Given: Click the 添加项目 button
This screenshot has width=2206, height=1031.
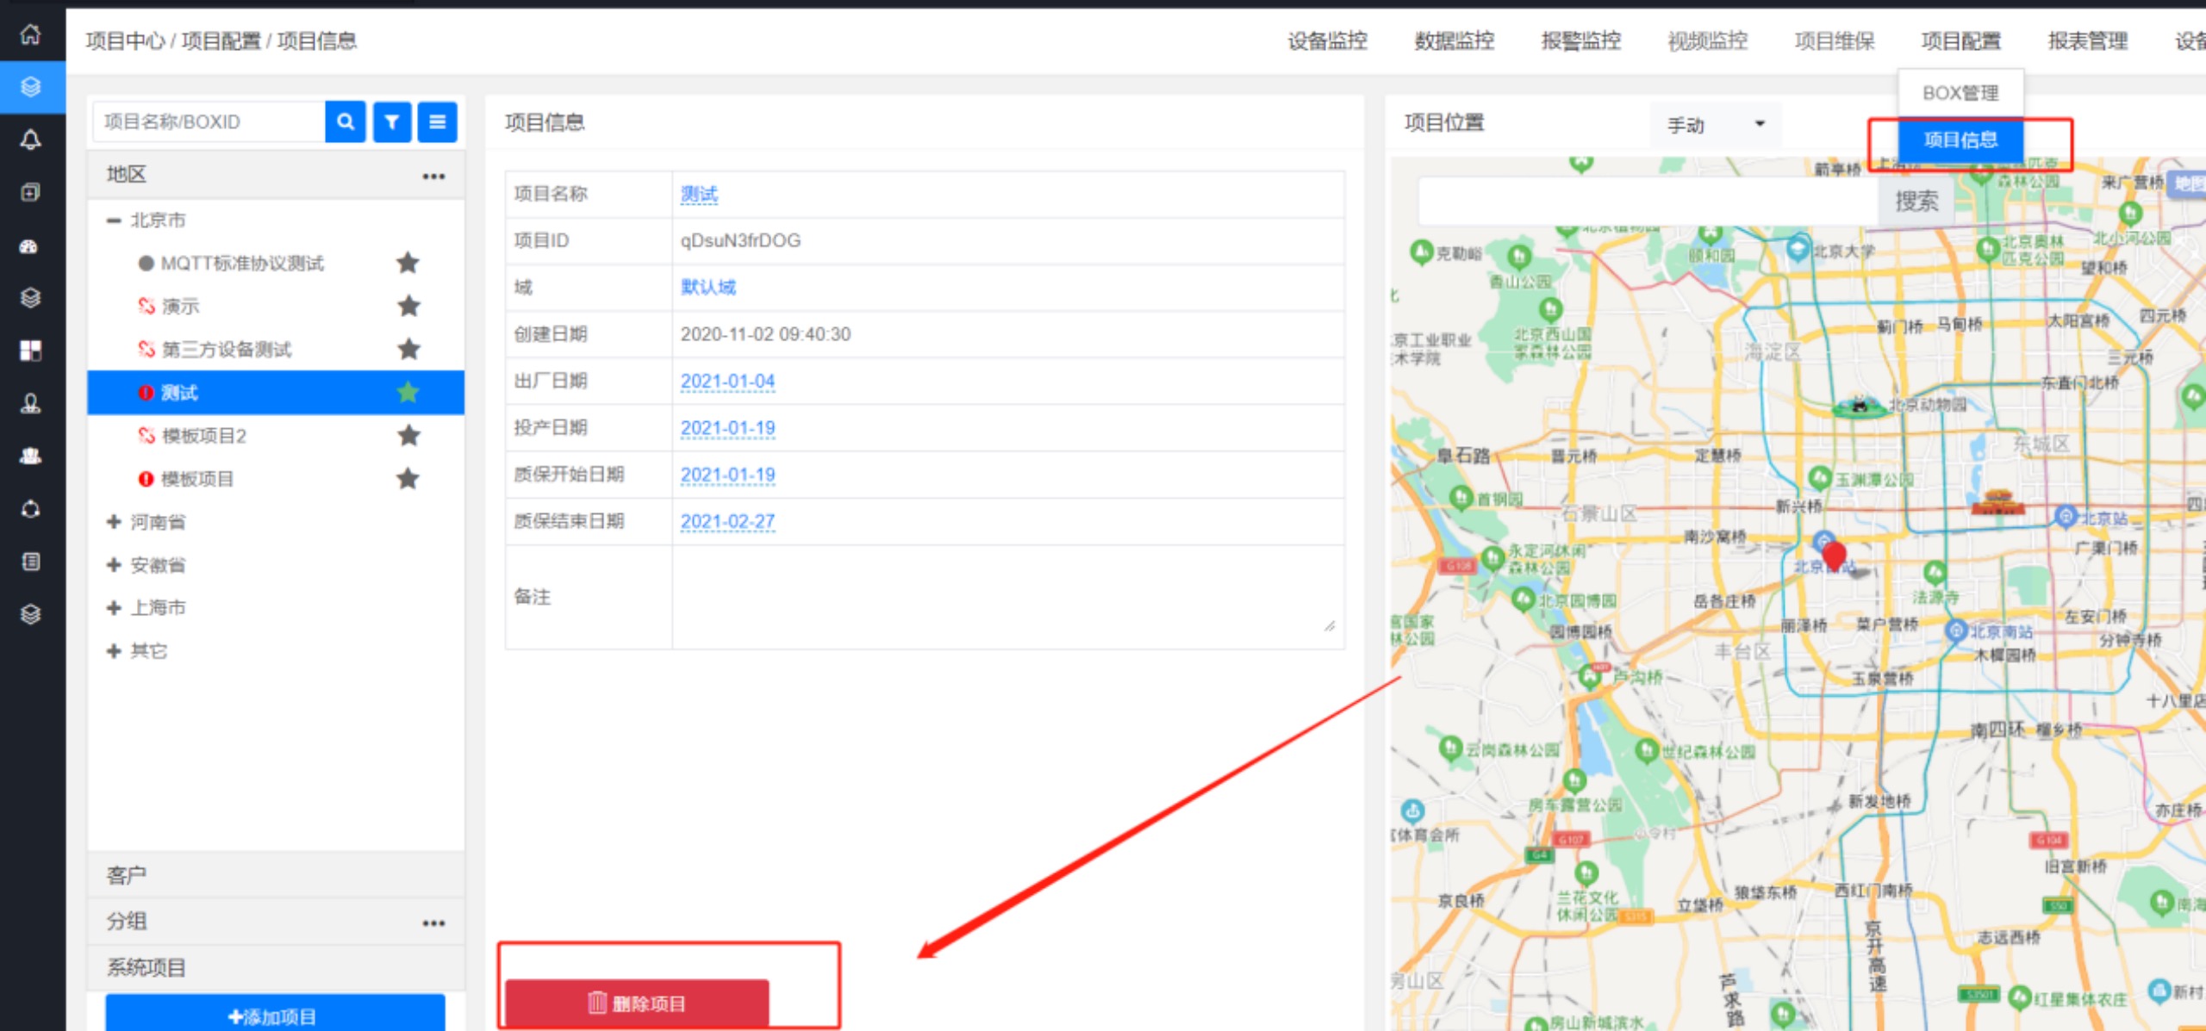Looking at the screenshot, I should click(274, 1016).
